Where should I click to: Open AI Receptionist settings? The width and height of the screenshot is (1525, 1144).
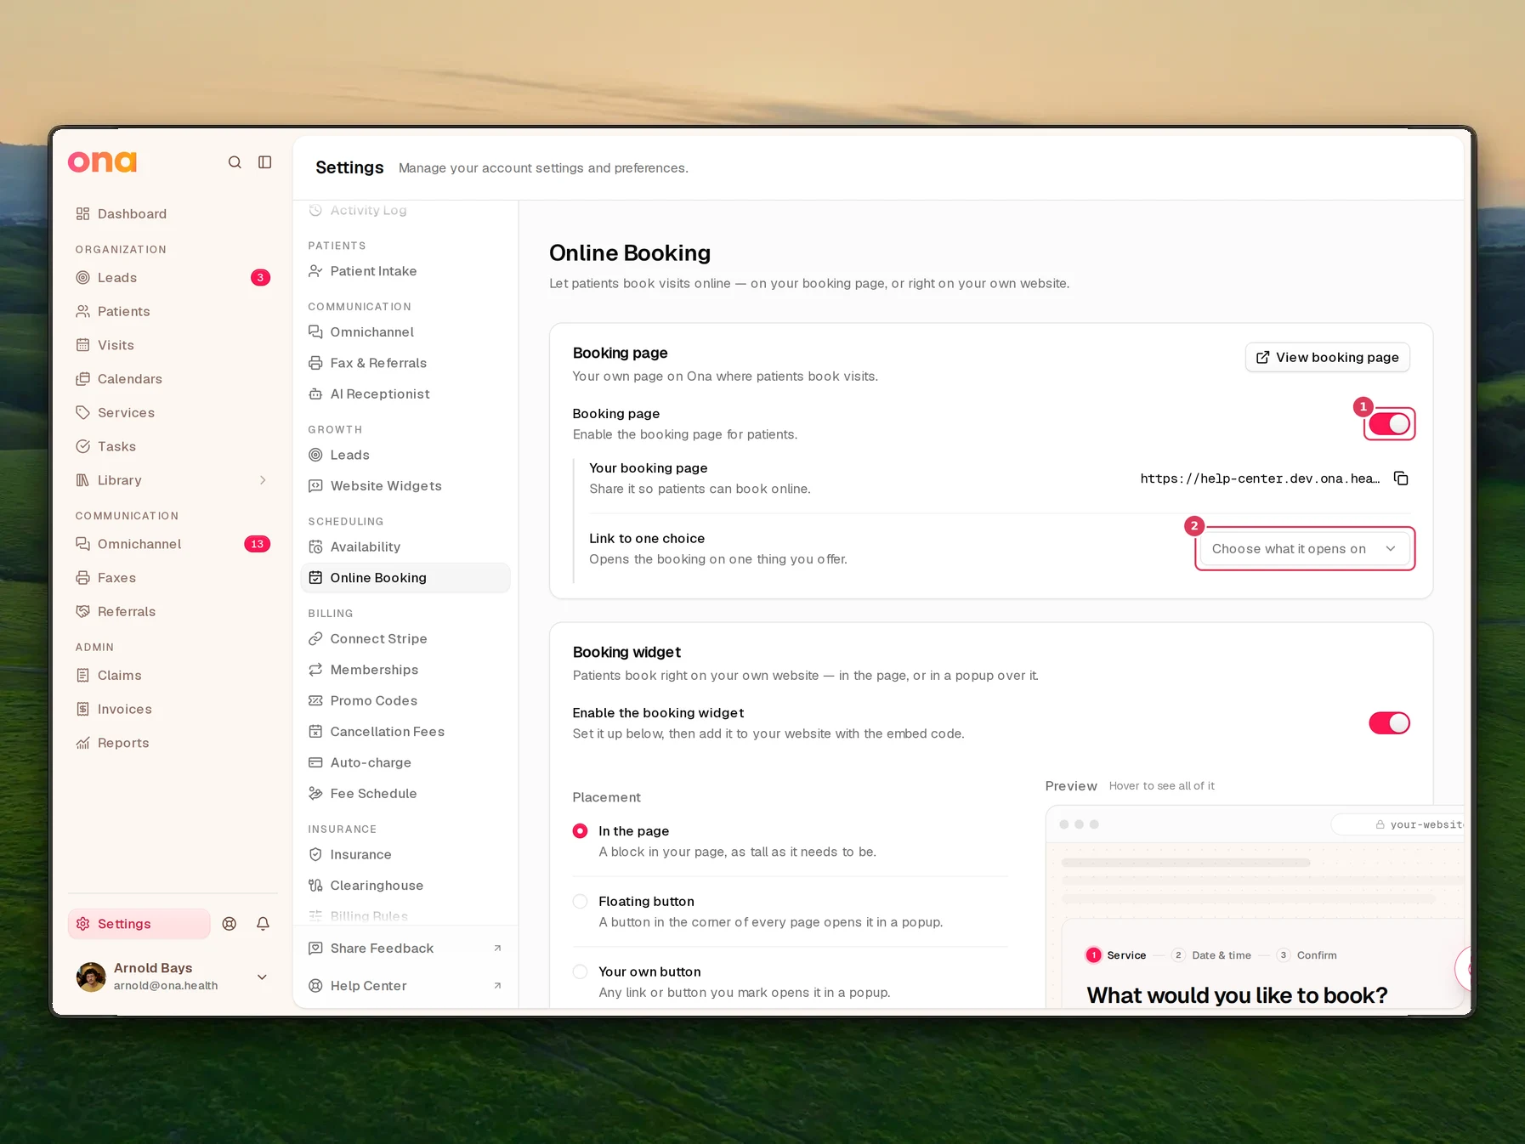[405, 394]
